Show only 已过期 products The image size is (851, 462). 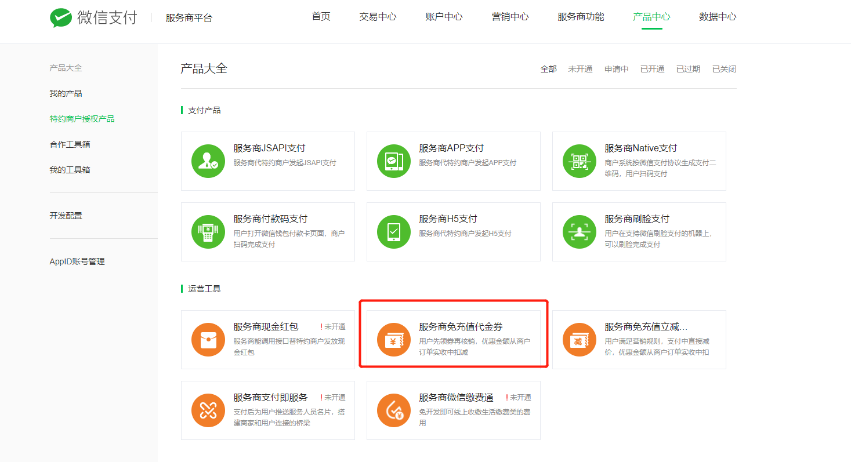[688, 69]
